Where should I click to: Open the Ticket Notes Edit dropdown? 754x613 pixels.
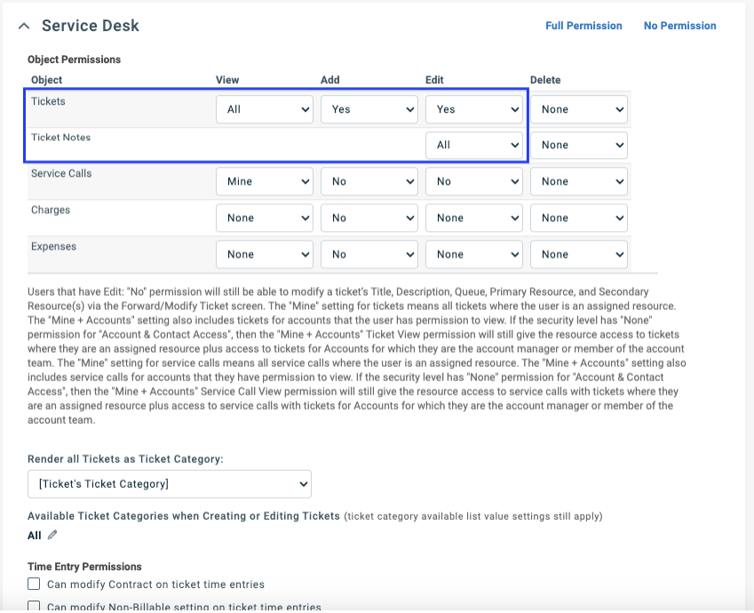tap(474, 145)
